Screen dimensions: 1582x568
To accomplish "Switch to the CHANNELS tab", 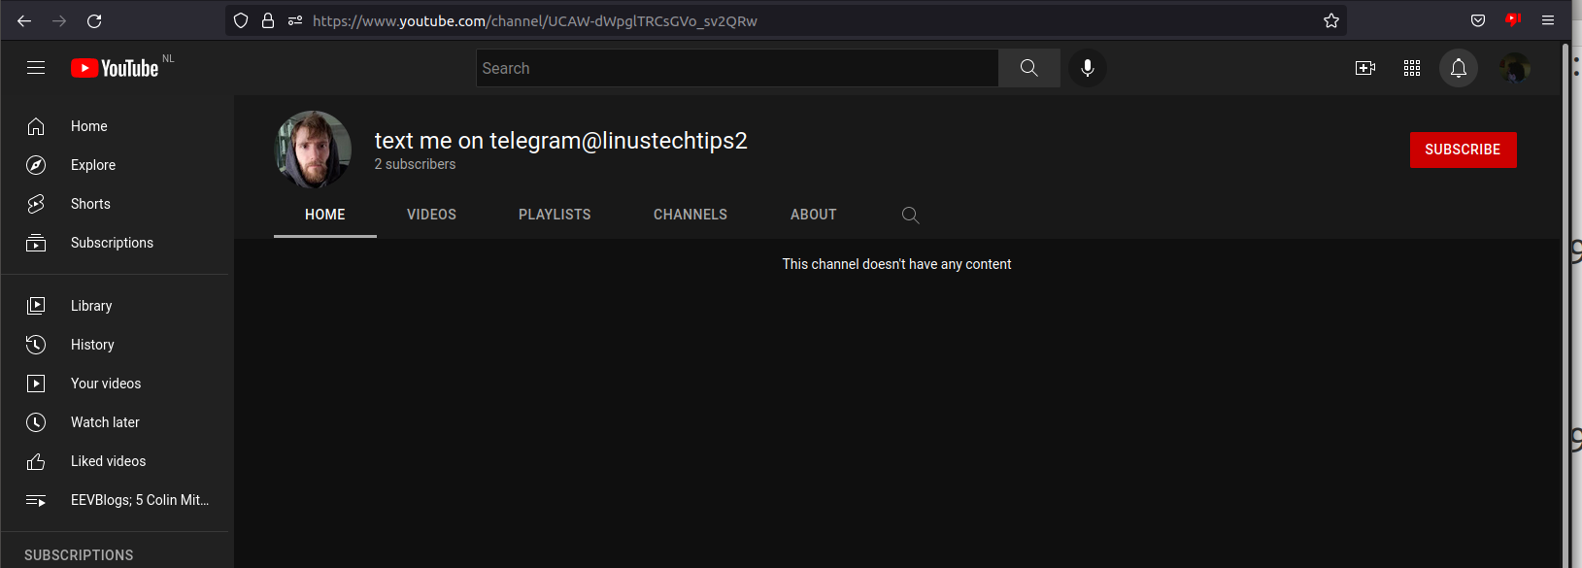I will (690, 215).
